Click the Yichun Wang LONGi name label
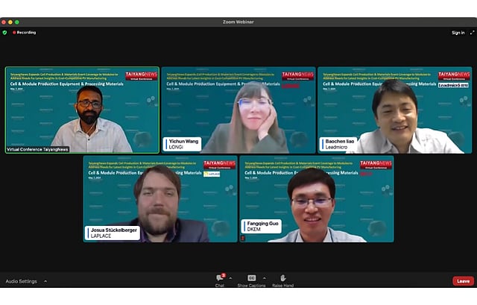Viewport: 477px width, 305px height. [x=183, y=144]
